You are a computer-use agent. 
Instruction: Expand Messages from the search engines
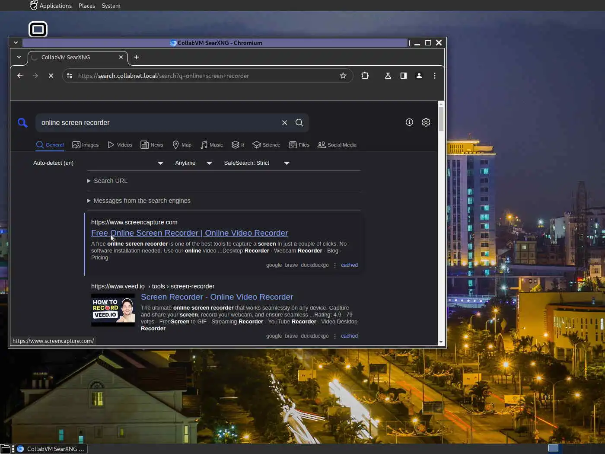[139, 201]
